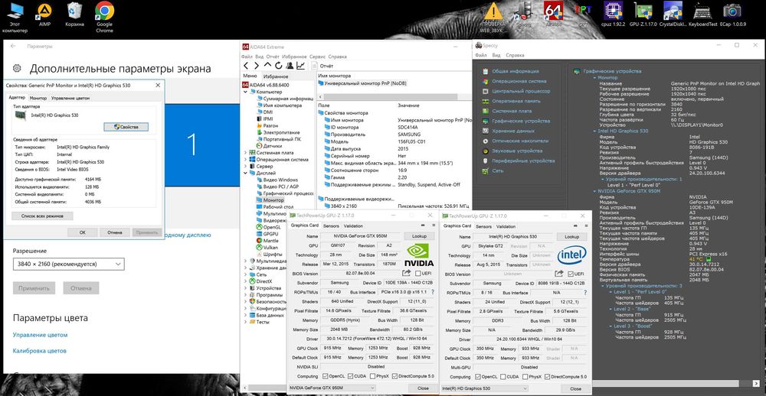Expand the DirectX tree node in AIDA64
The image size is (766, 396).
(x=246, y=281)
